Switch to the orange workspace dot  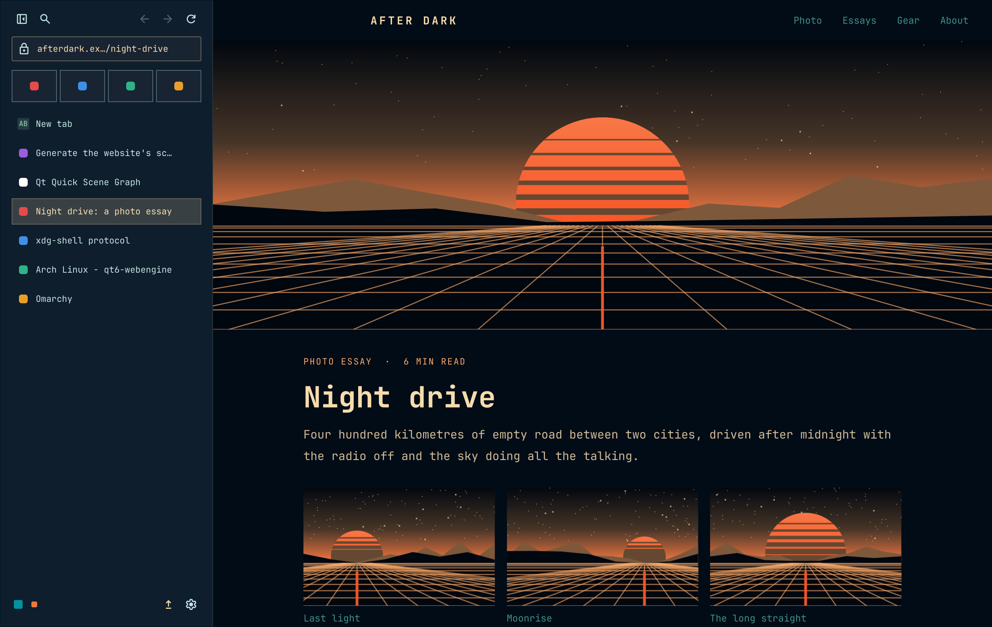(x=34, y=604)
